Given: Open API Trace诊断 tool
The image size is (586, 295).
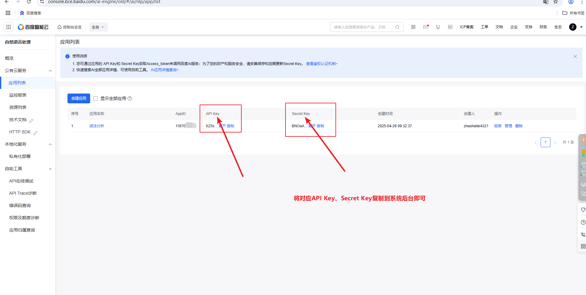Looking at the screenshot, I should (23, 193).
